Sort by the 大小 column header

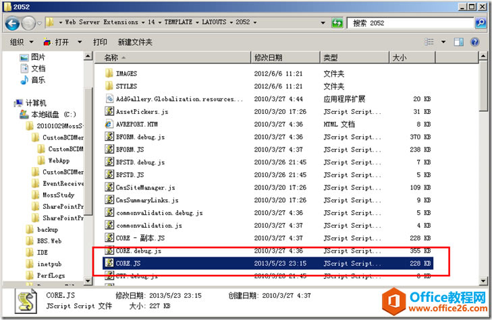point(412,58)
